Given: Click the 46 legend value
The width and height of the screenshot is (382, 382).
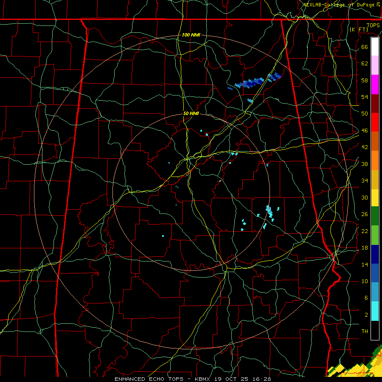Looking at the screenshot, I should coord(365,130).
